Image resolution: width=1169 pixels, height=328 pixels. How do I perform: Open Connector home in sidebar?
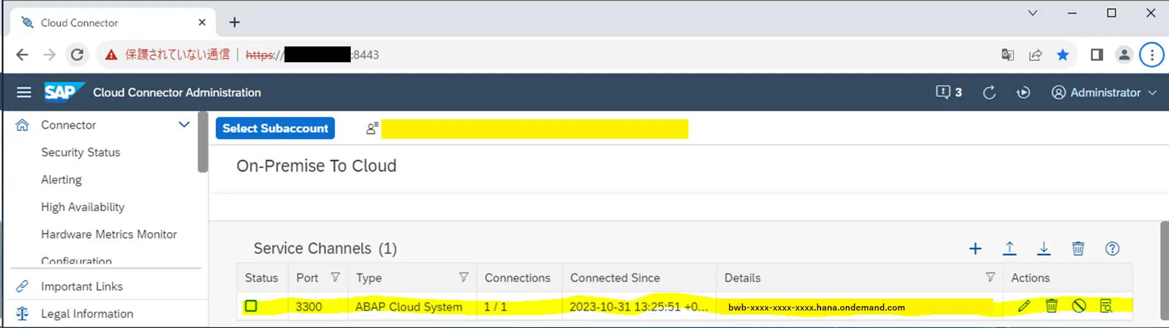(x=68, y=125)
